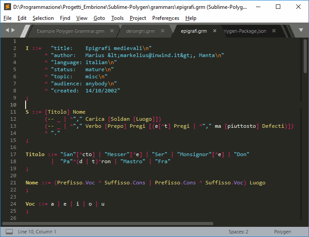Viewport: 309px width, 237px height.
Task: Open the Preferences menu
Action: pos(166,18)
